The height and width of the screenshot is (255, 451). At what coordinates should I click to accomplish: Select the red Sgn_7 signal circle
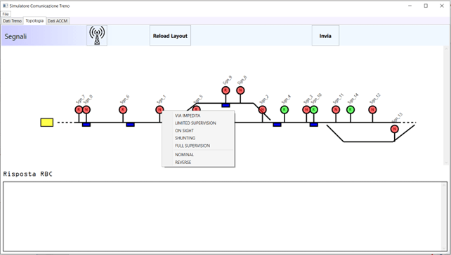pos(79,109)
